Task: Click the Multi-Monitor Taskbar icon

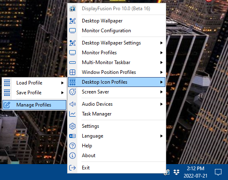Action: (72, 62)
